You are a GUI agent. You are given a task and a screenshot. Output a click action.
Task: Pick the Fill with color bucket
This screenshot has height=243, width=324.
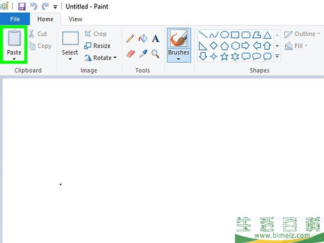coord(143,39)
